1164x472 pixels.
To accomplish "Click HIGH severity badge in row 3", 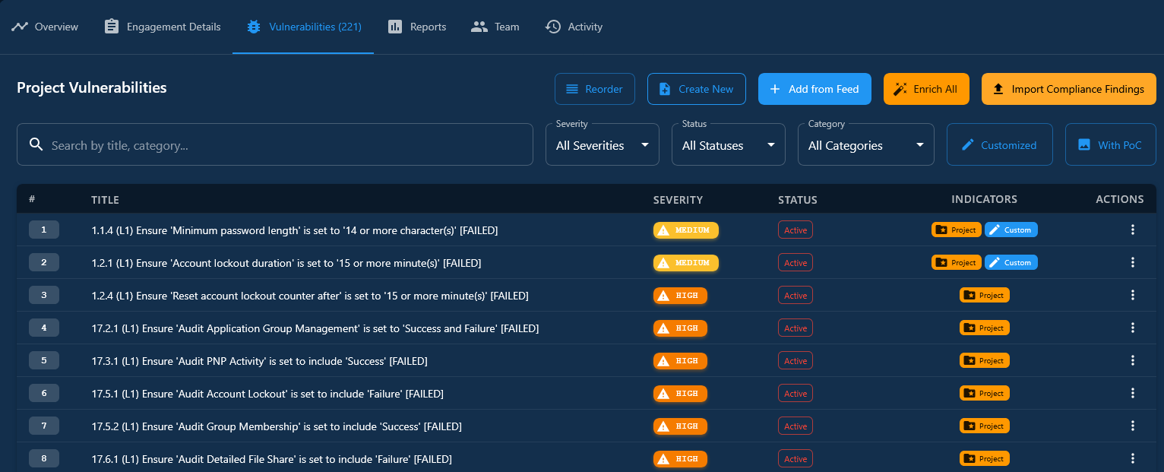I will [x=680, y=295].
